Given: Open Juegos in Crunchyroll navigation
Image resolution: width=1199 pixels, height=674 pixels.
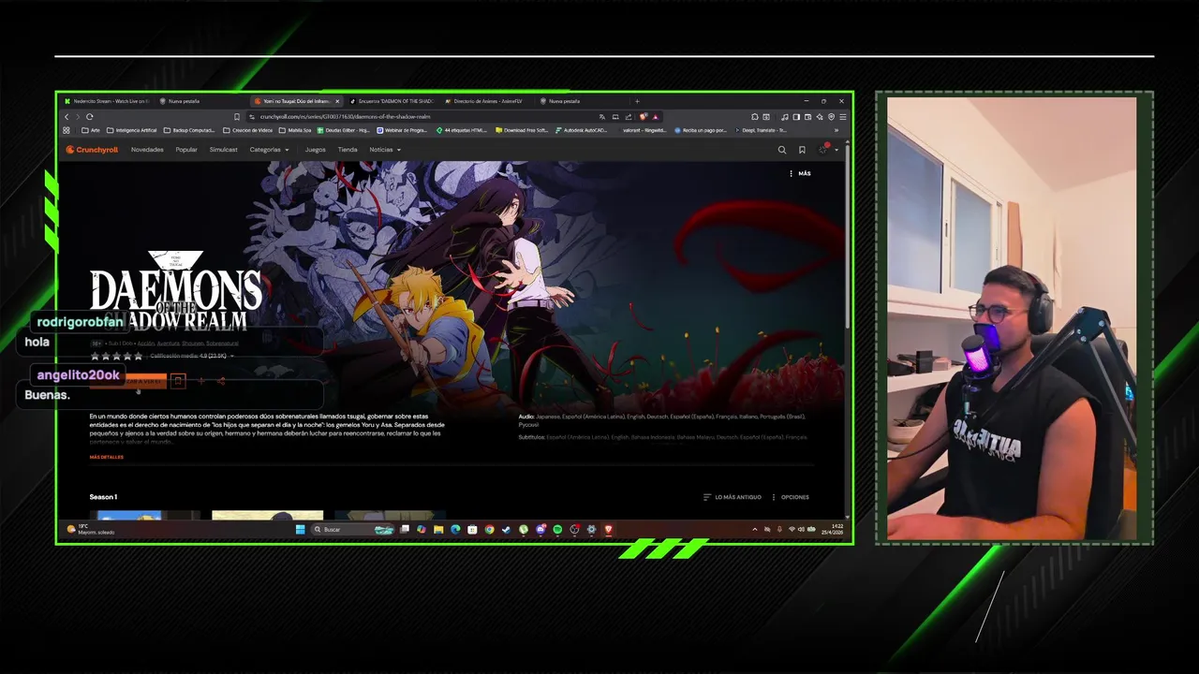Looking at the screenshot, I should tap(316, 150).
